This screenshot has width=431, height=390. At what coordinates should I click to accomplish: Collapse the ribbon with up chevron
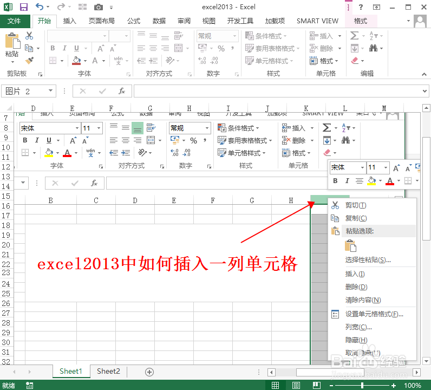424,74
